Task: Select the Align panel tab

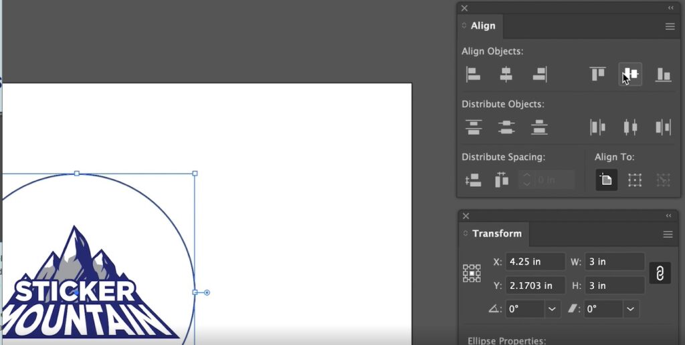Action: pos(483,26)
